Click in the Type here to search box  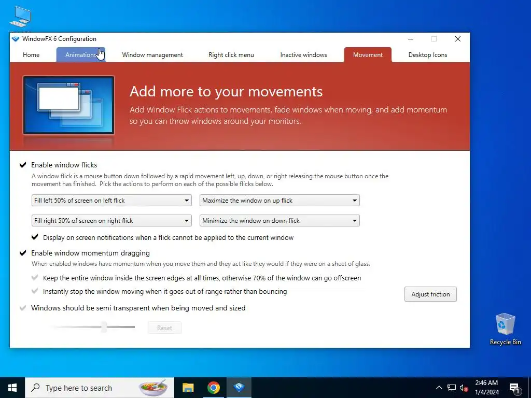[100, 388]
